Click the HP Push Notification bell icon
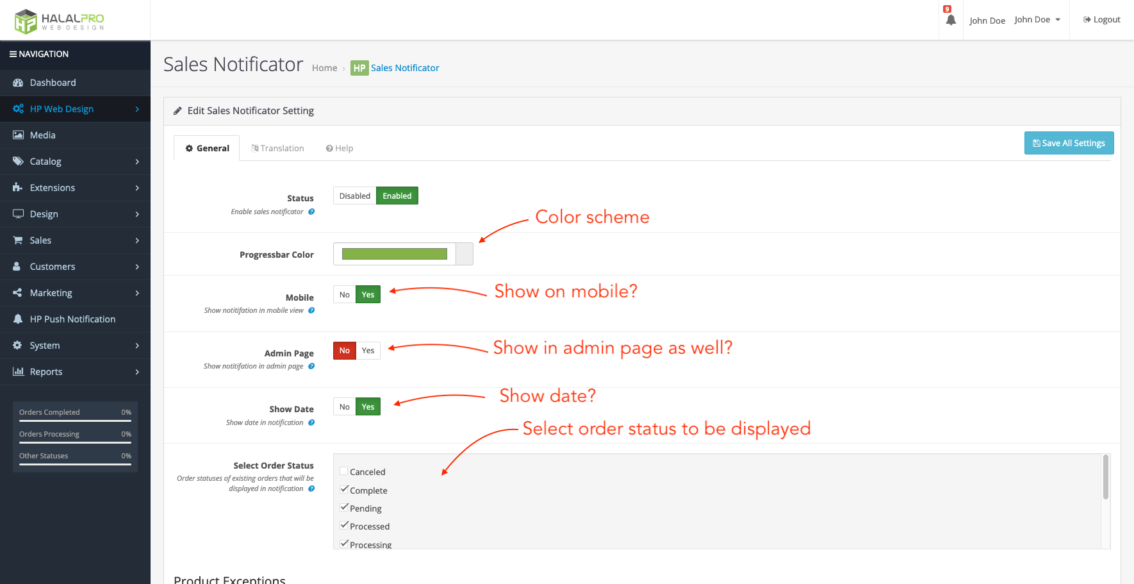 pyautogui.click(x=18, y=319)
